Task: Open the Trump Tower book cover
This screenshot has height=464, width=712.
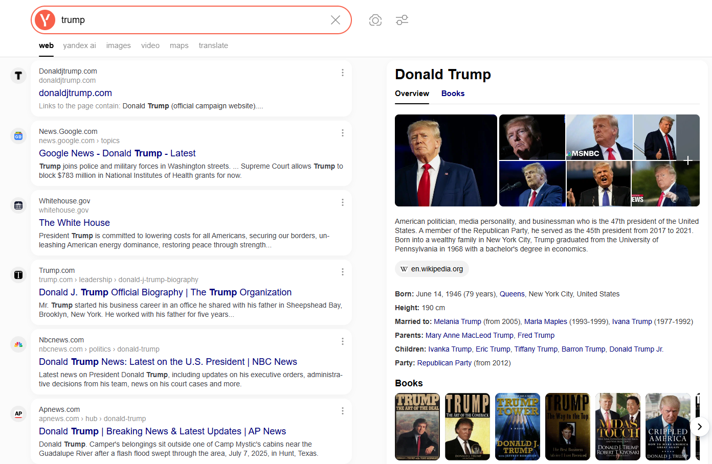Action: (x=518, y=427)
